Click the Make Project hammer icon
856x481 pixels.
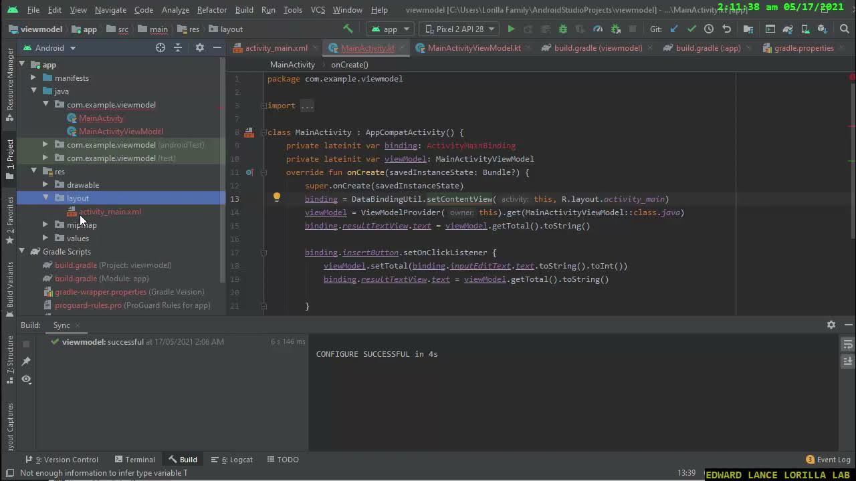(348, 29)
